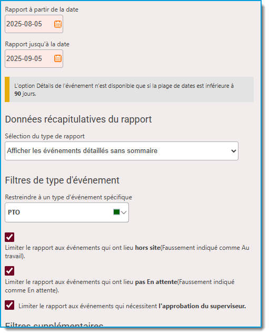Open the 'Afficher les événements détaillés' dropdown
The height and width of the screenshot is (335, 269).
pyautogui.click(x=122, y=151)
